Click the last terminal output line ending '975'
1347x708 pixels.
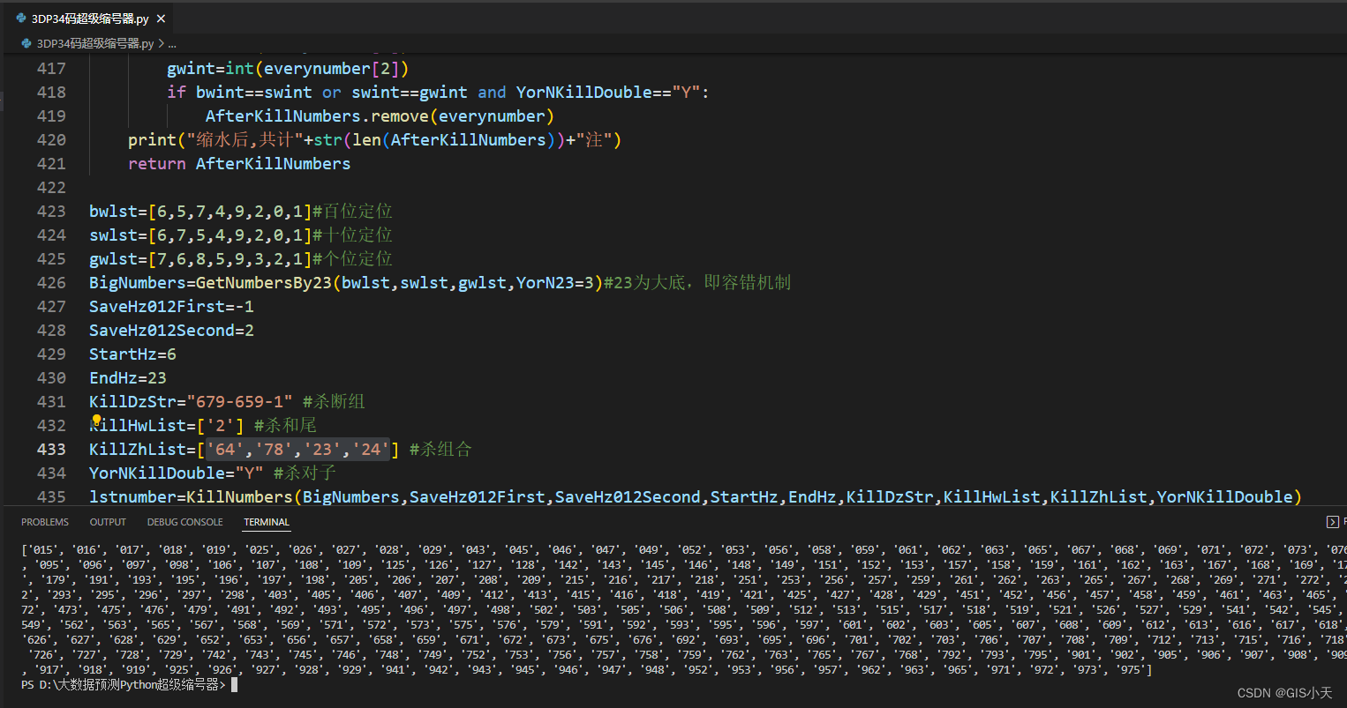click(x=587, y=670)
